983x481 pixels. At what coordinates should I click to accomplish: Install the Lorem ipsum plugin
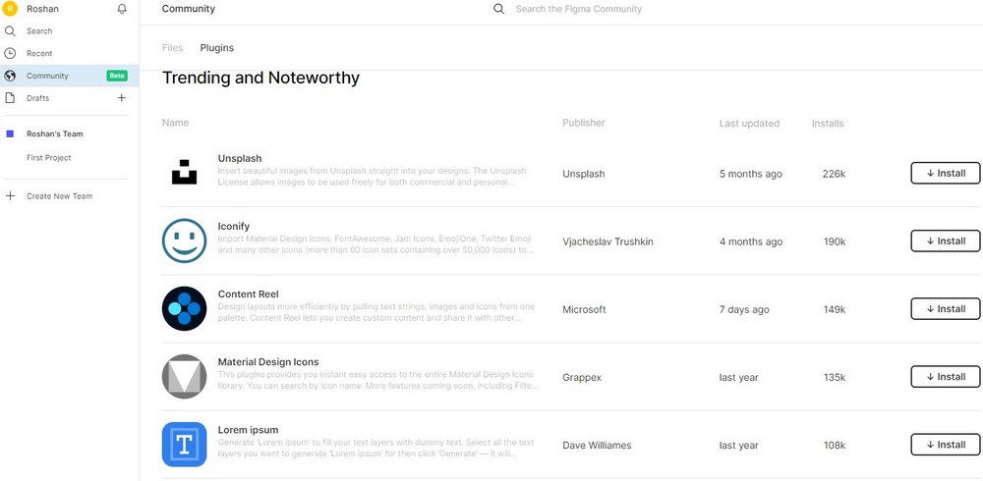point(945,445)
